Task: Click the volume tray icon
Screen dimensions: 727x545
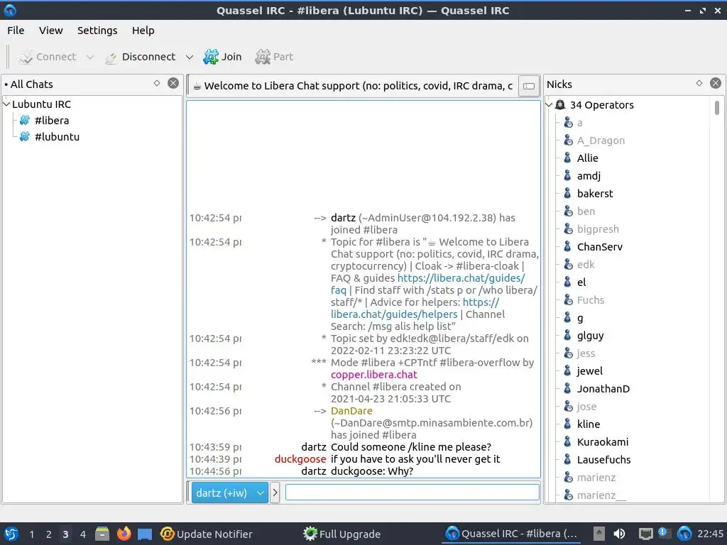Action: [619, 534]
